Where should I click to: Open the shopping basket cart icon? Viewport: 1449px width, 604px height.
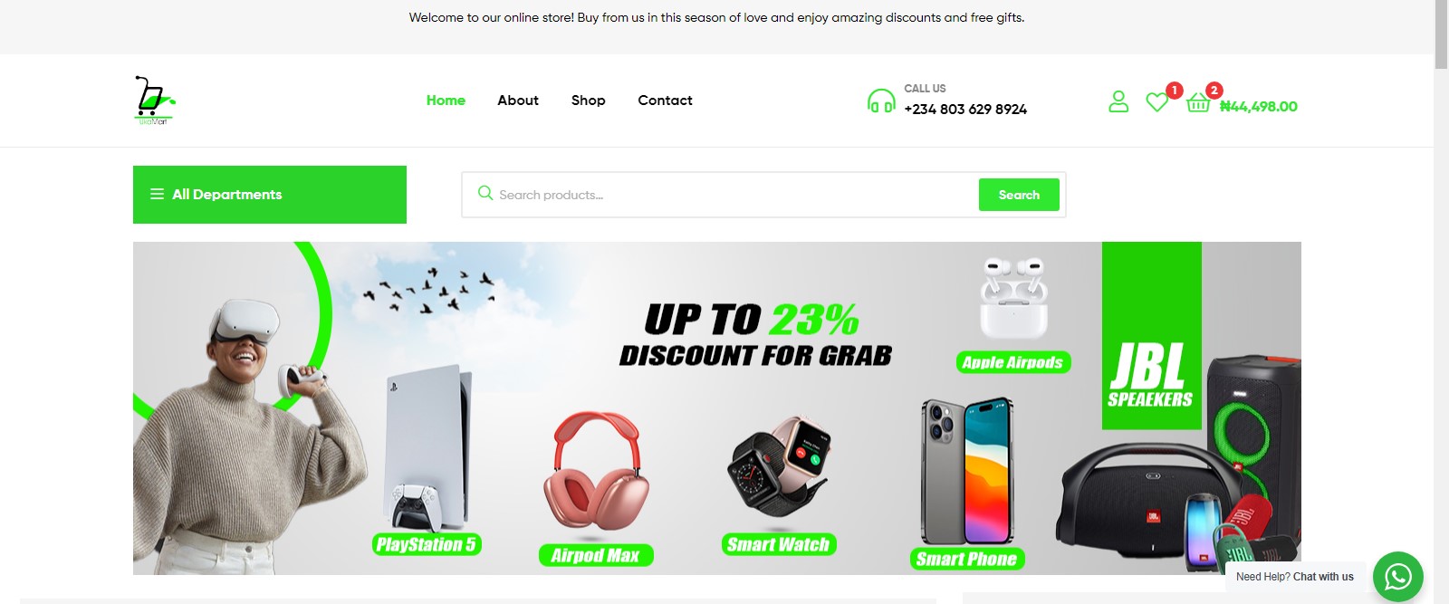coord(1198,102)
